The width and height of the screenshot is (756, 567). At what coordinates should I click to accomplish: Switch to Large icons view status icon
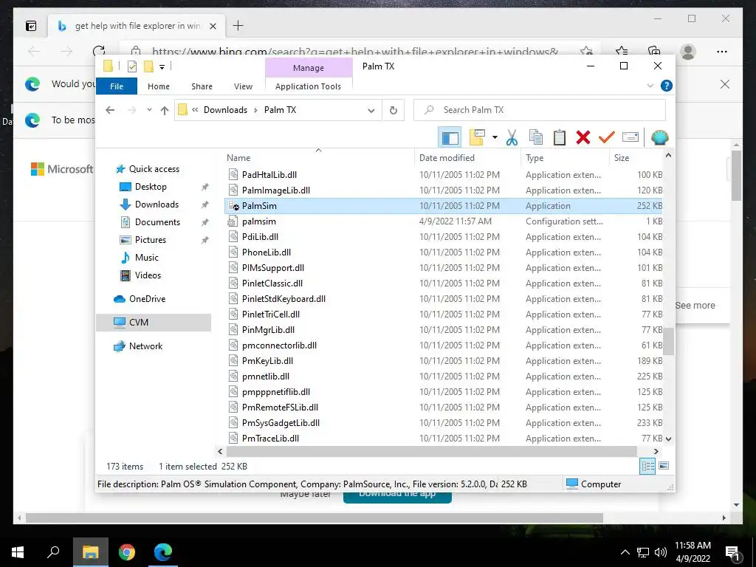click(x=664, y=466)
